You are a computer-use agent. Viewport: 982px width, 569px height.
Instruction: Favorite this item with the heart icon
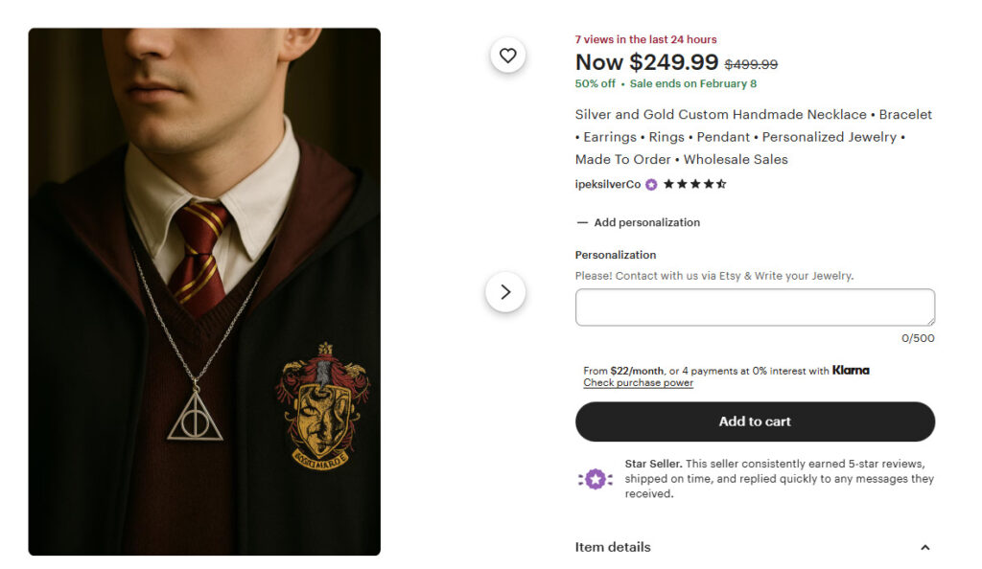pos(507,56)
